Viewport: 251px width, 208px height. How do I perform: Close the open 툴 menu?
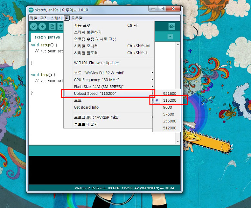(x=66, y=18)
